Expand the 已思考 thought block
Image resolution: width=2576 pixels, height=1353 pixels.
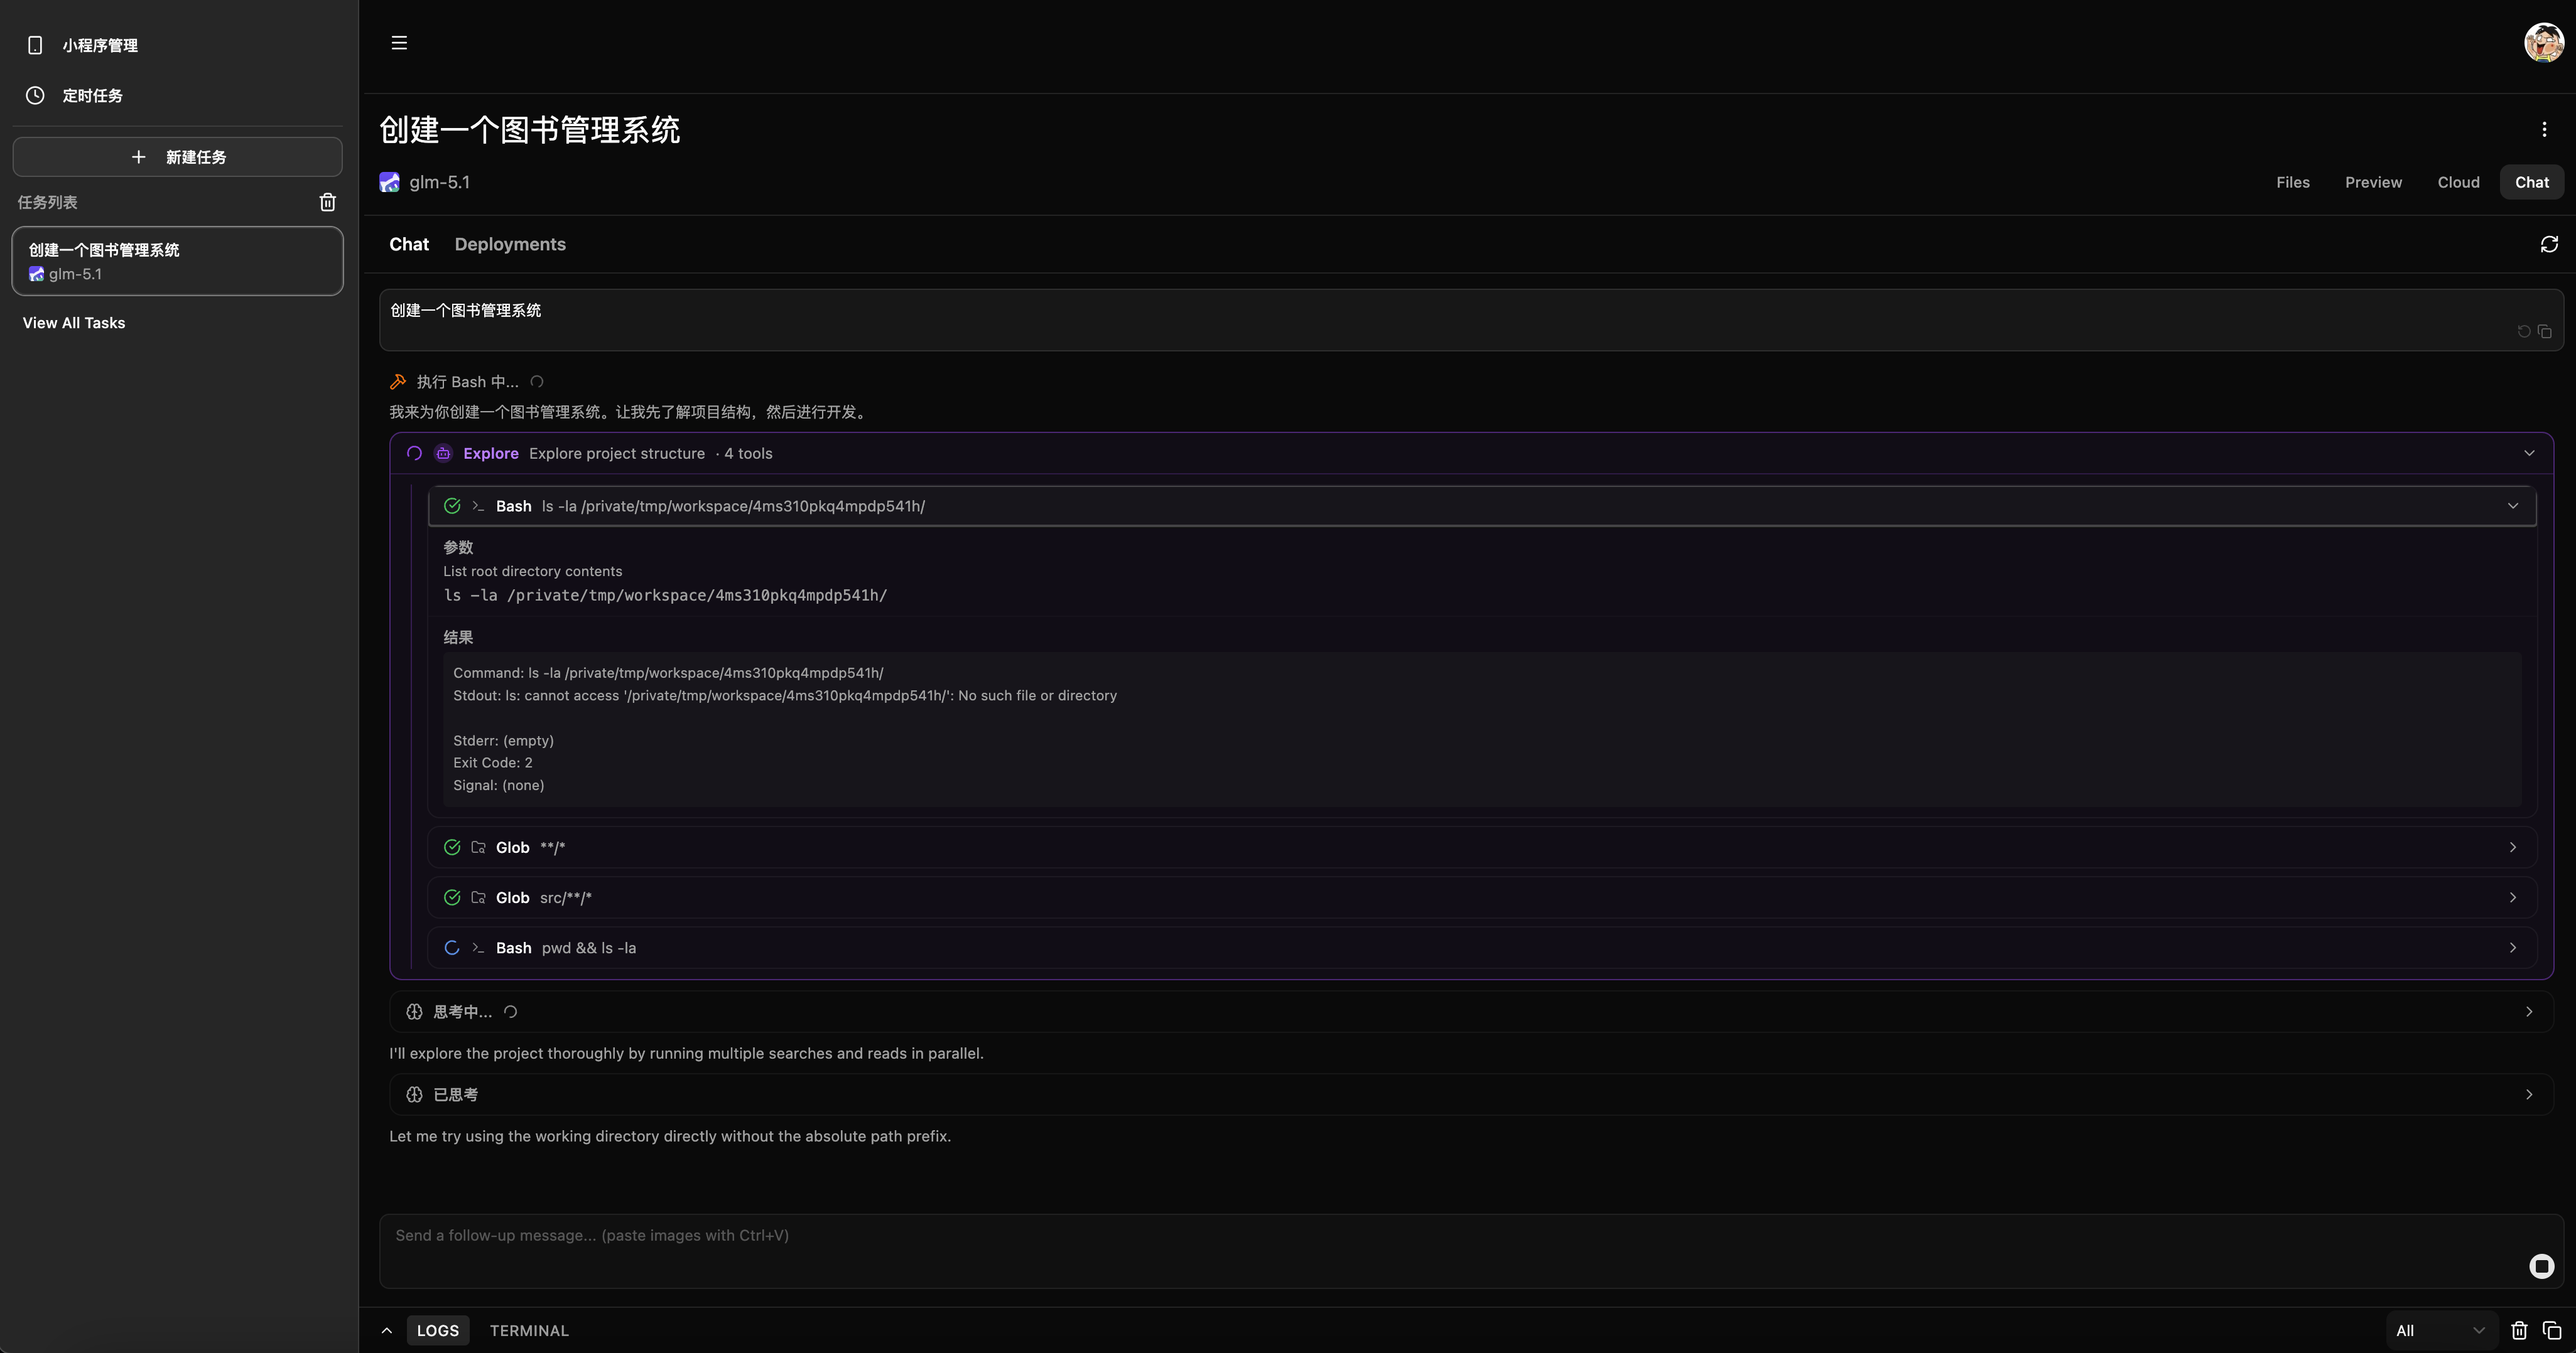tap(1471, 1095)
